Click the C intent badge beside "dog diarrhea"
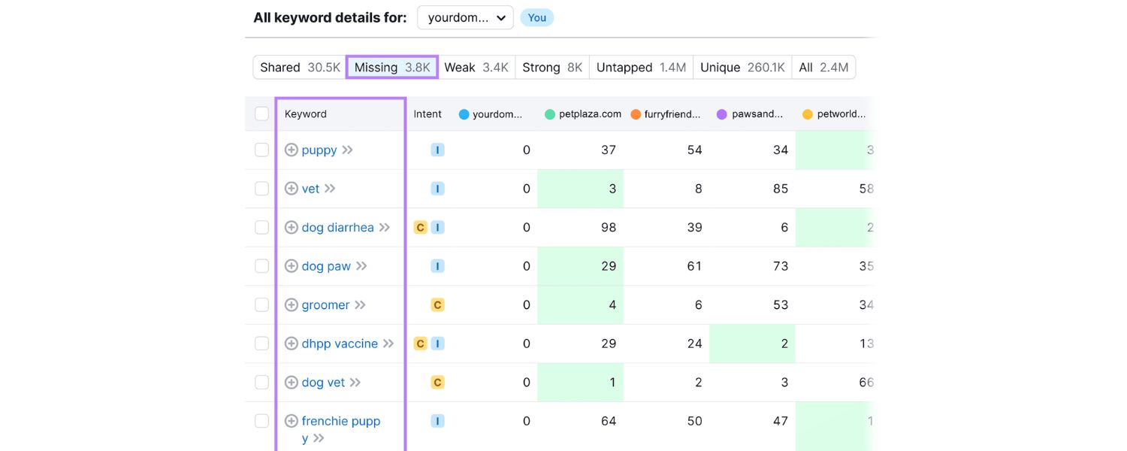The image size is (1127, 451). pyautogui.click(x=421, y=227)
